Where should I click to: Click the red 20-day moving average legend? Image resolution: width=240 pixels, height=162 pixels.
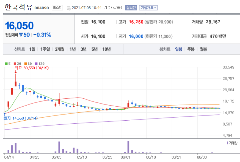[x=17, y=64]
